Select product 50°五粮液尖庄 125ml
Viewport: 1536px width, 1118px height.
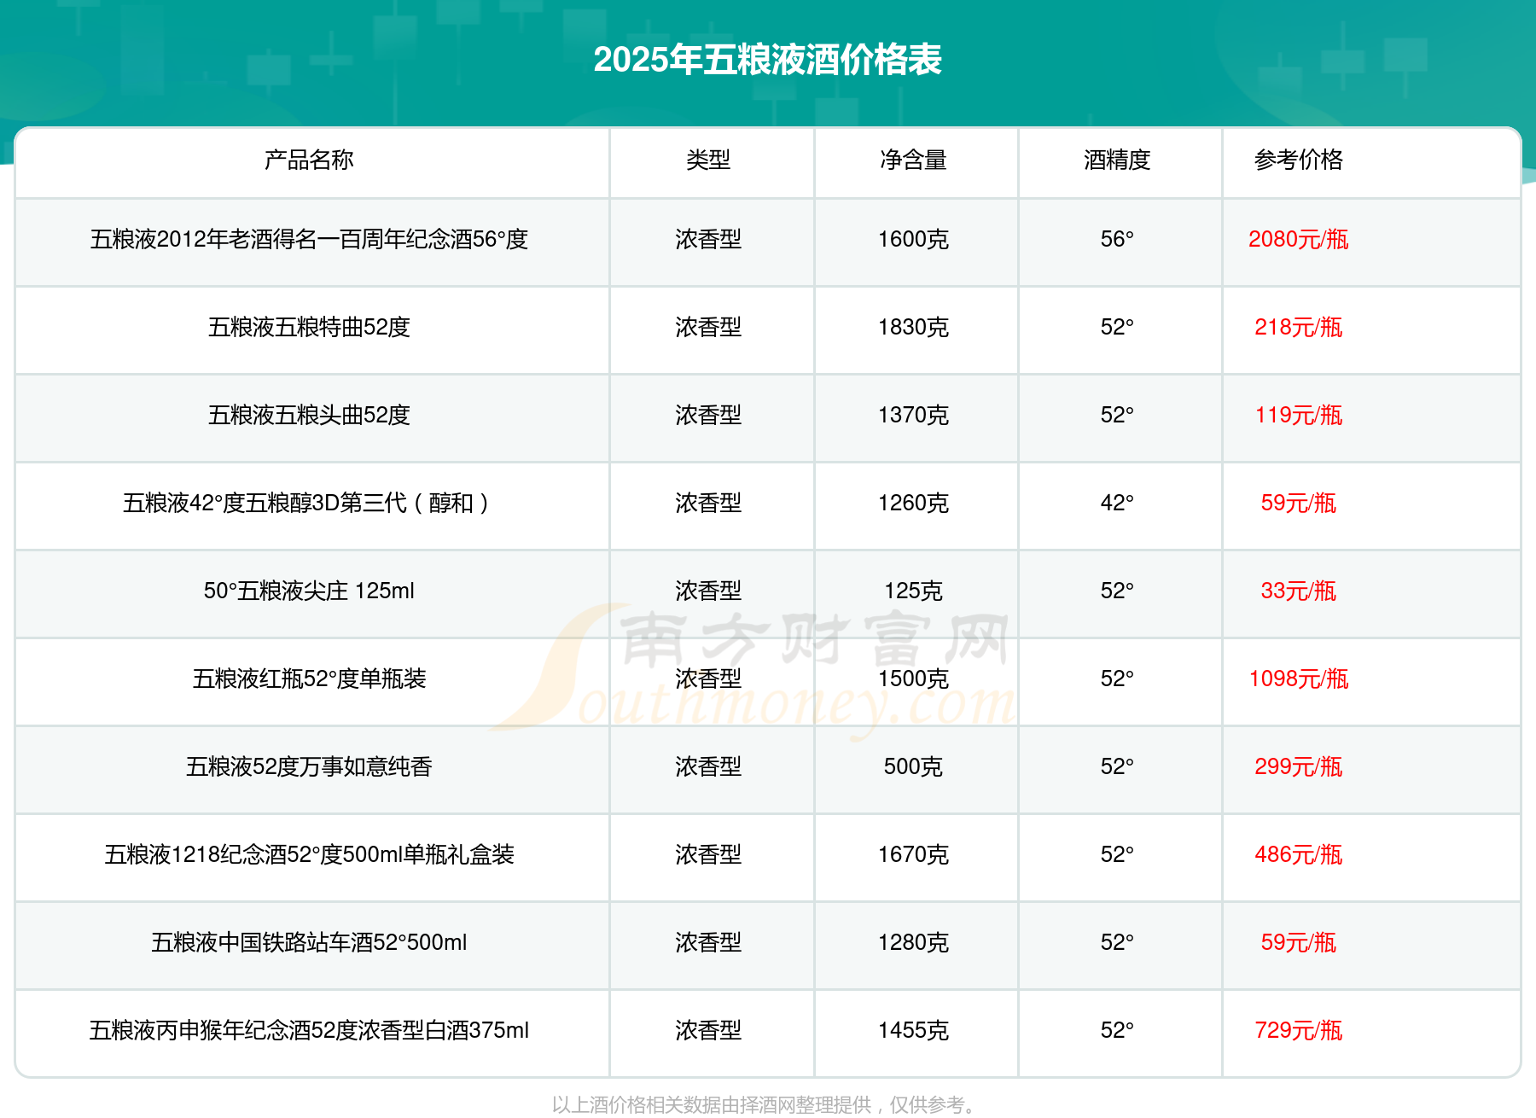click(309, 591)
